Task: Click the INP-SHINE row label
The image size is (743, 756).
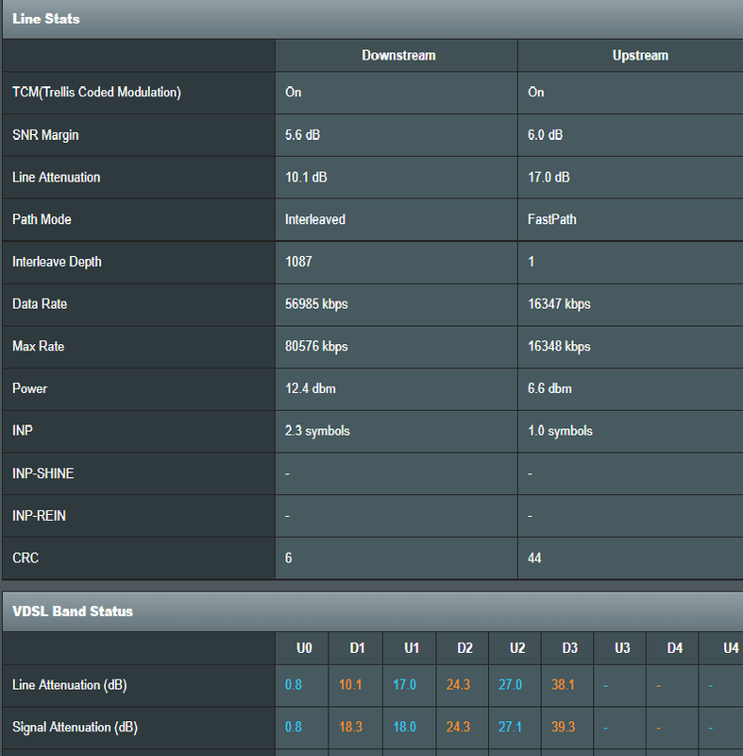Action: 42,473
